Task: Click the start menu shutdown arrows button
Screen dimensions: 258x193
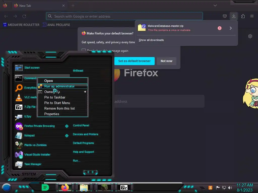Action: point(90,172)
